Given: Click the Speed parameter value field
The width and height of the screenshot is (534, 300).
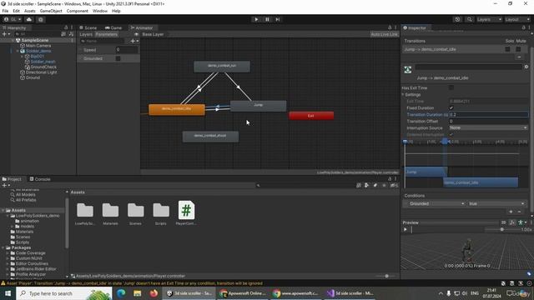Looking at the screenshot, I should pos(126,50).
